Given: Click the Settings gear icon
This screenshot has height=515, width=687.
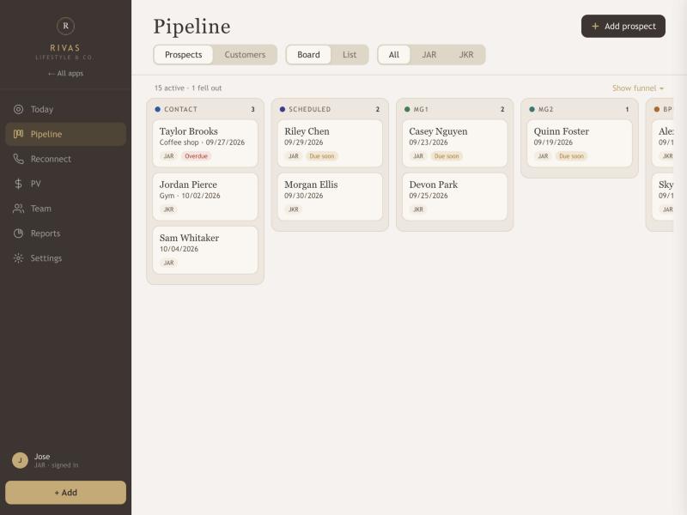Looking at the screenshot, I should pos(18,258).
